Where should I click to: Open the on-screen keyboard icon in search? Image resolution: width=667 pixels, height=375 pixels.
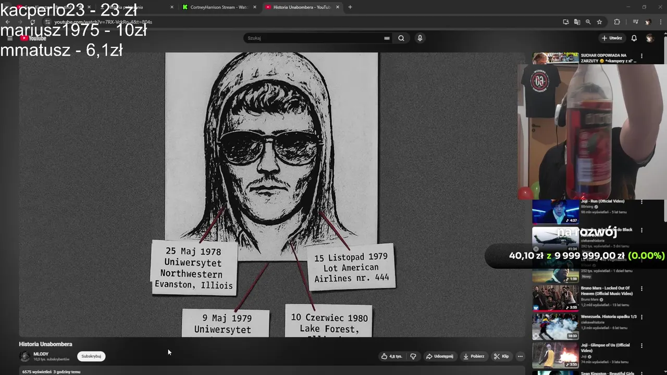pos(387,38)
